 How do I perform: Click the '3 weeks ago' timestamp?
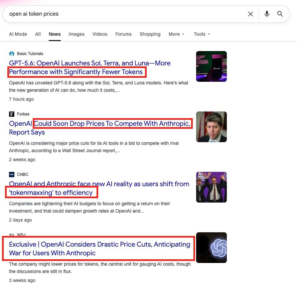22,280
